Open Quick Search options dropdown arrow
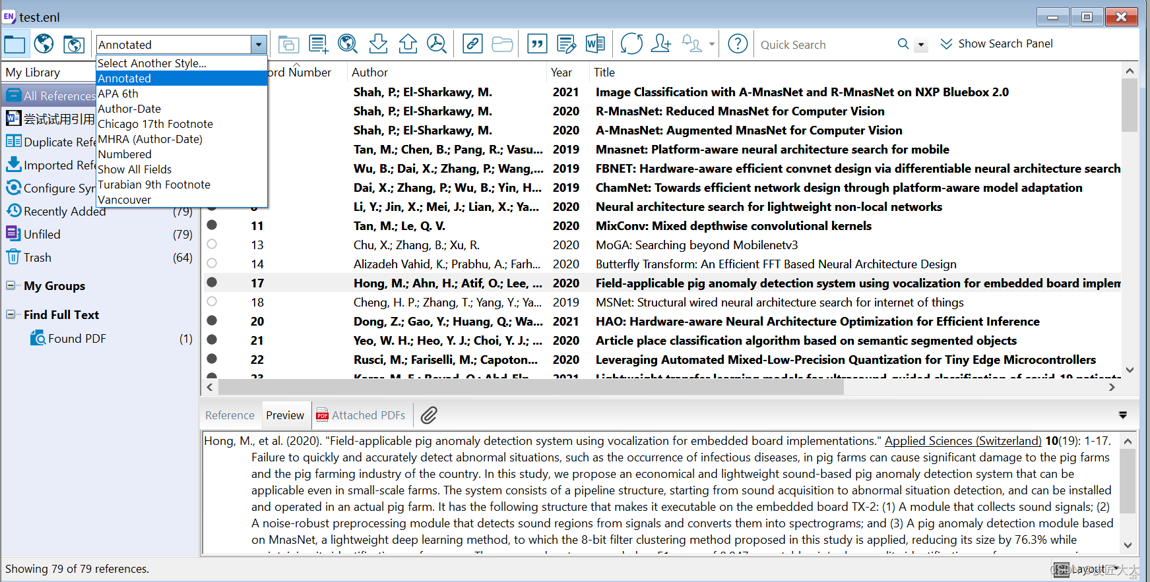1150x582 pixels. coord(921,45)
